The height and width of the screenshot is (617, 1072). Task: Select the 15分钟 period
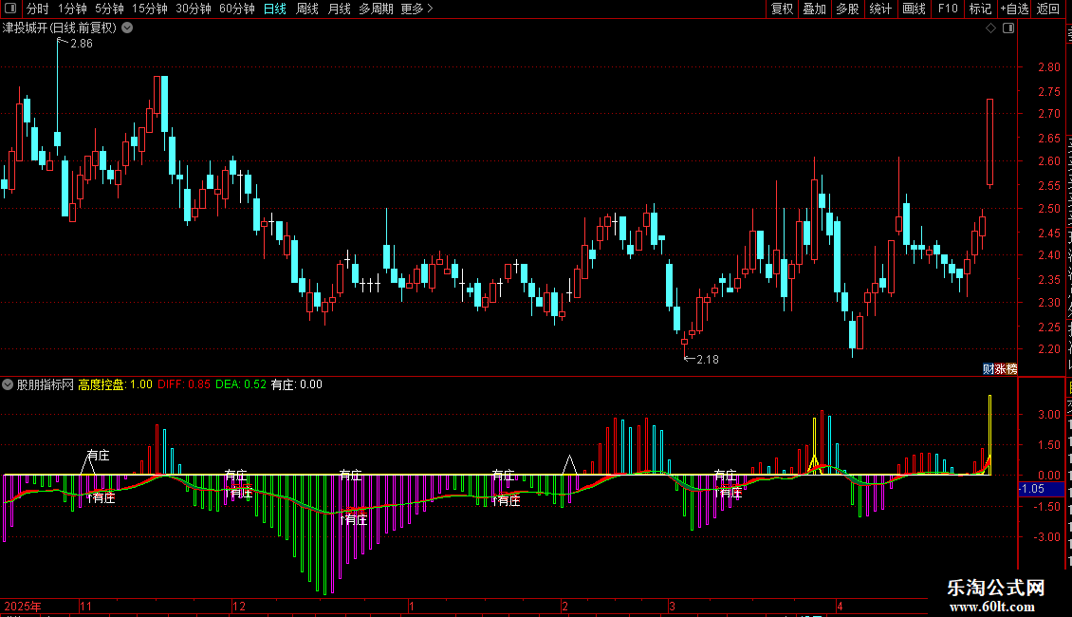(x=150, y=9)
